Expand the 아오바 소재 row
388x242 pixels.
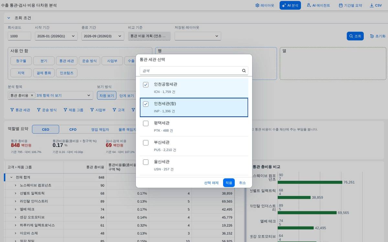click(x=16, y=233)
